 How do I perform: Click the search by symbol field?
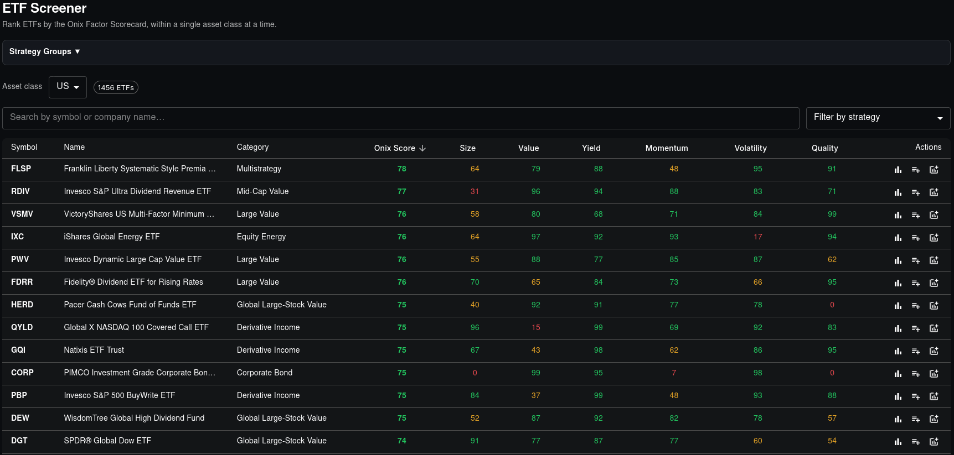click(401, 118)
